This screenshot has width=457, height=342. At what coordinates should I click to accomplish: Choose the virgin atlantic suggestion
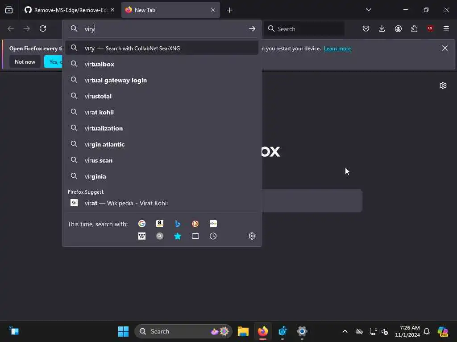(162, 144)
